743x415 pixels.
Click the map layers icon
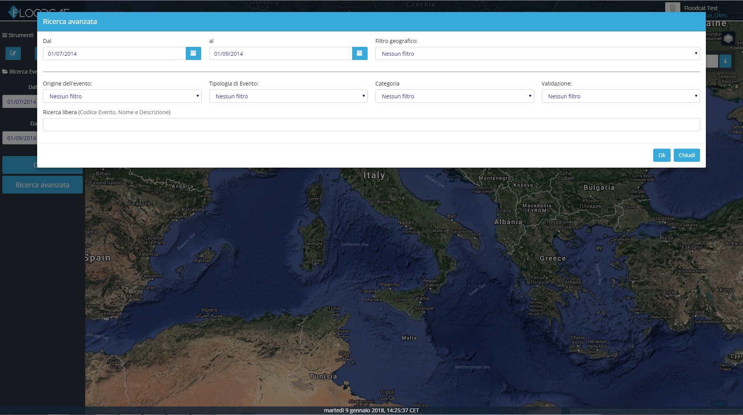(728, 38)
